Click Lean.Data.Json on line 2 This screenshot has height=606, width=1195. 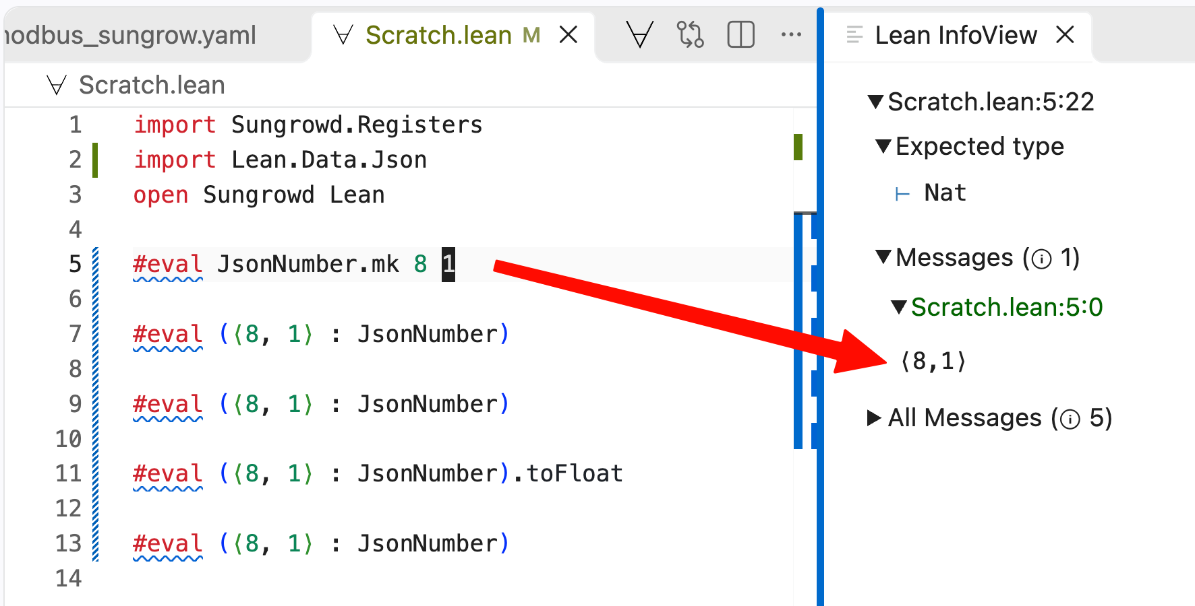click(329, 160)
